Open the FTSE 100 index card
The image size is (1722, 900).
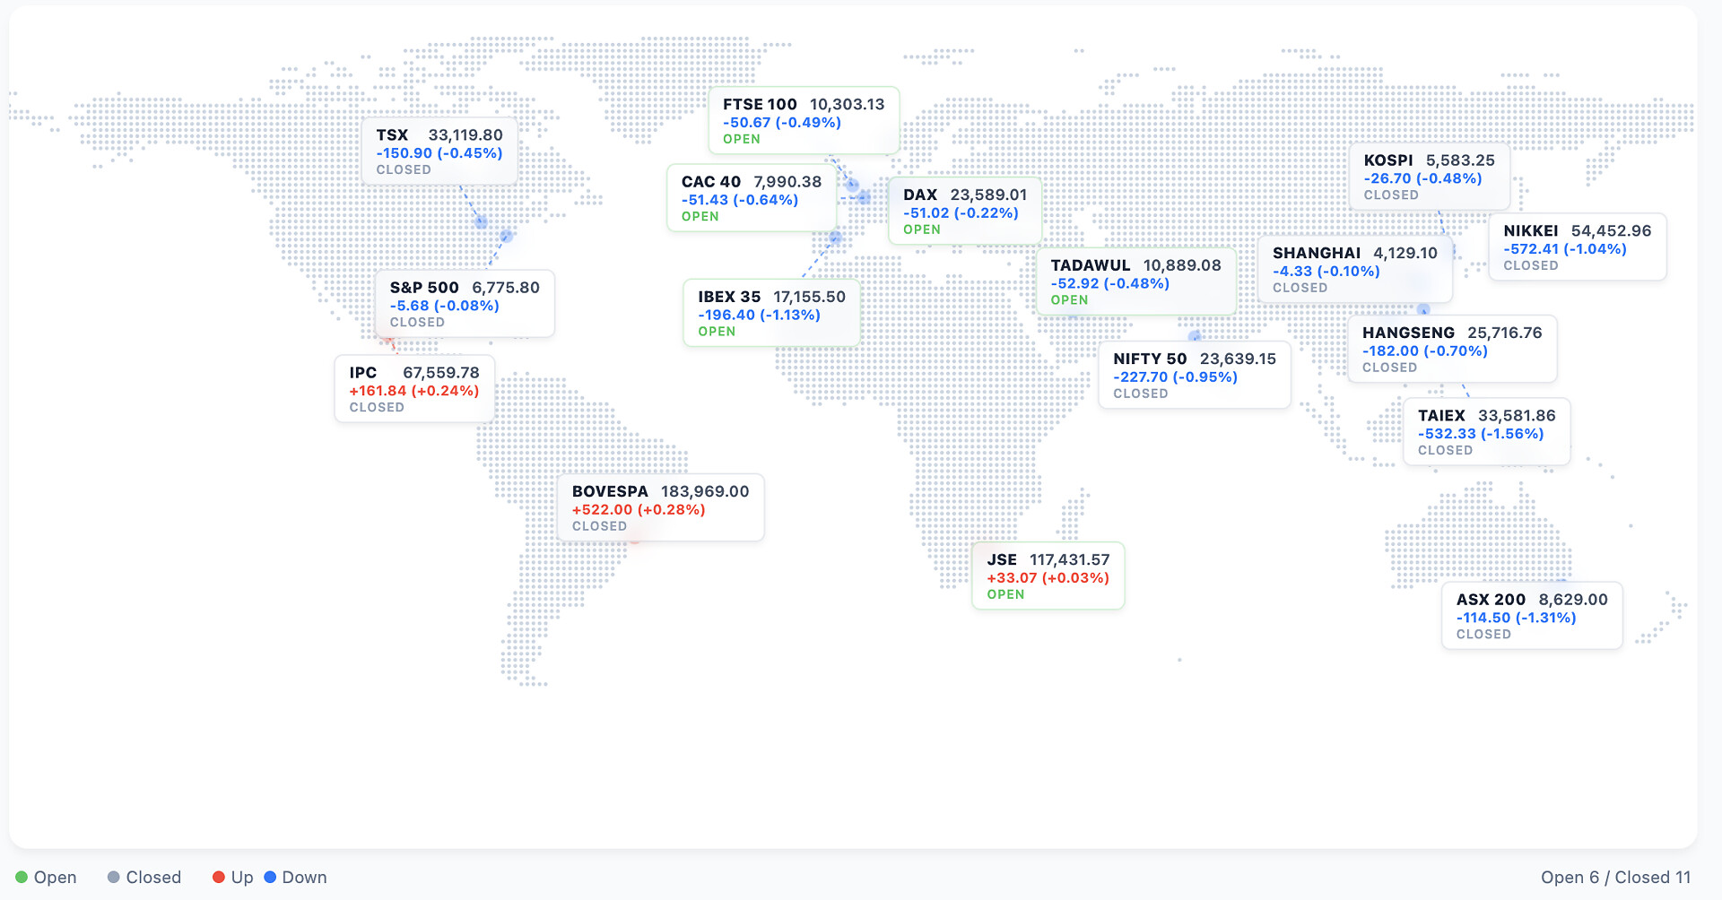coord(804,121)
